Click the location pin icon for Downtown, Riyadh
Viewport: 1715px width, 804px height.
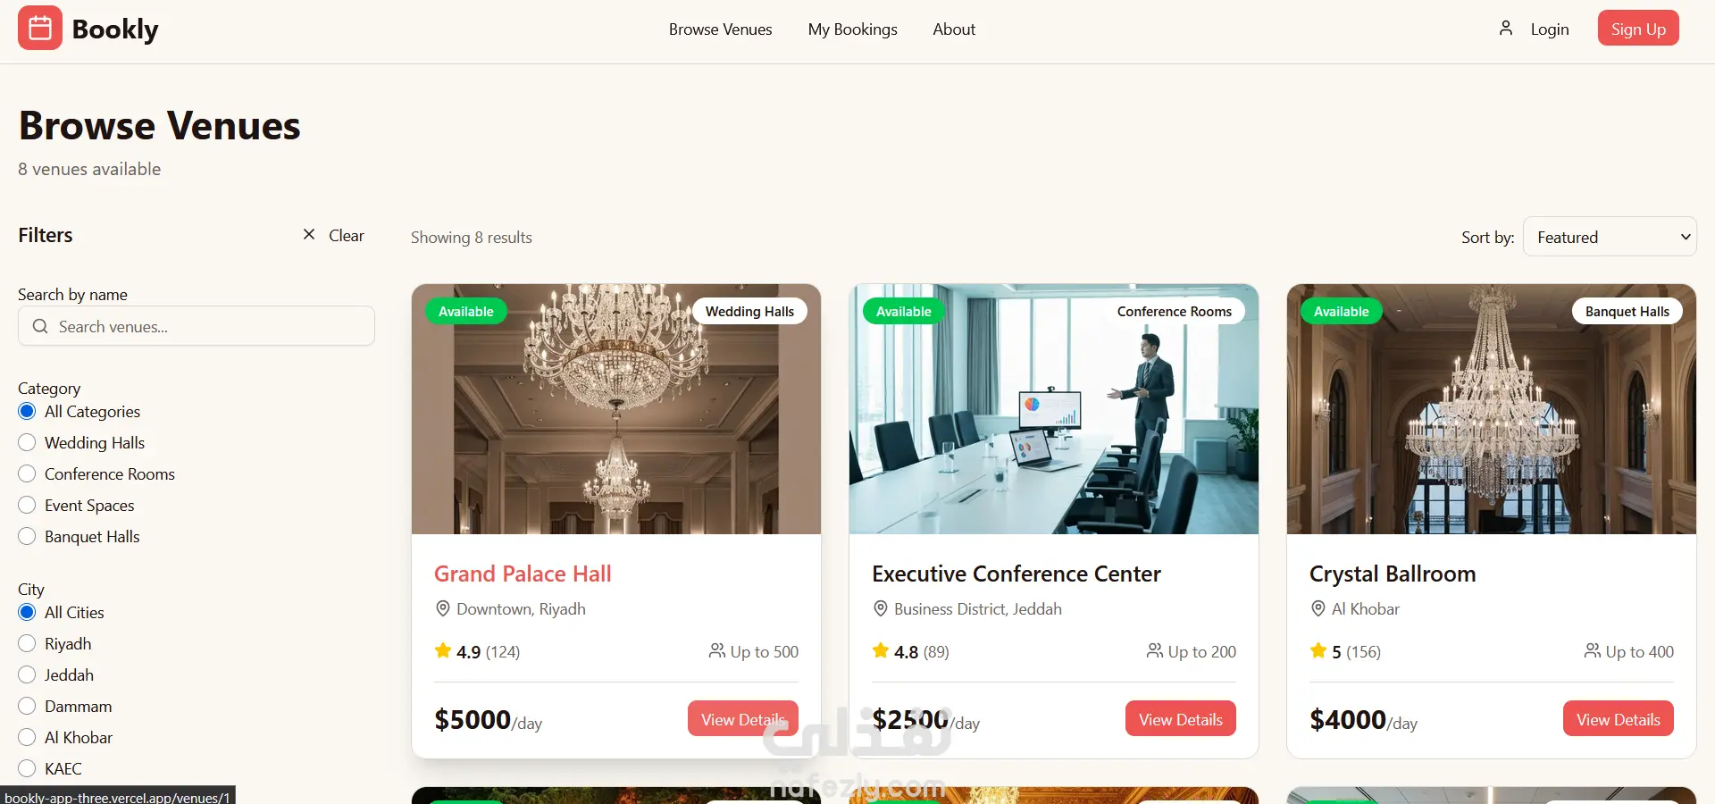(442, 609)
